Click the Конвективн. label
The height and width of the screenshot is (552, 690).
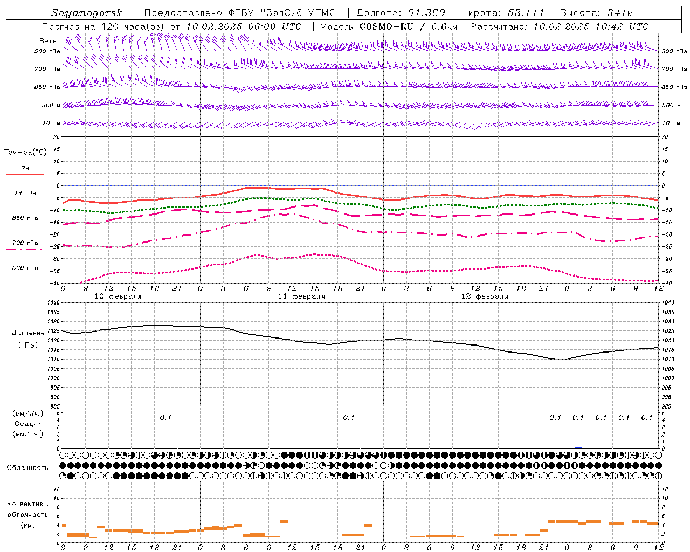(27, 504)
